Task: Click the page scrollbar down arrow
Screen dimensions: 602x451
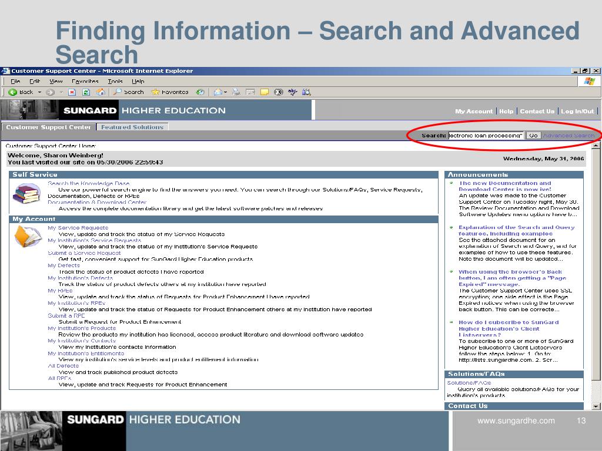Action: point(596,406)
